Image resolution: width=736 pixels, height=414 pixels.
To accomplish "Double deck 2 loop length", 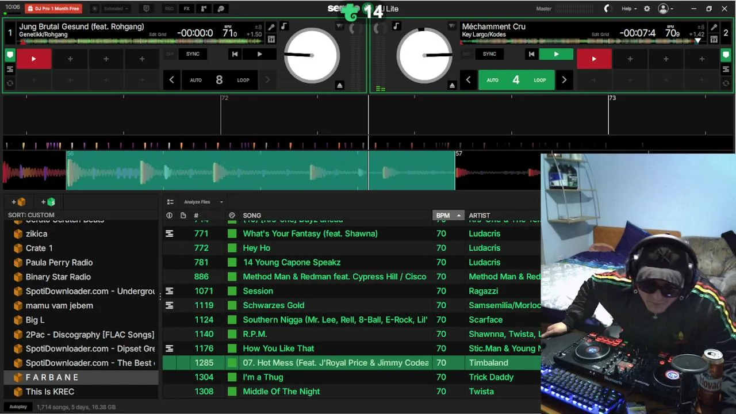I will tap(564, 80).
